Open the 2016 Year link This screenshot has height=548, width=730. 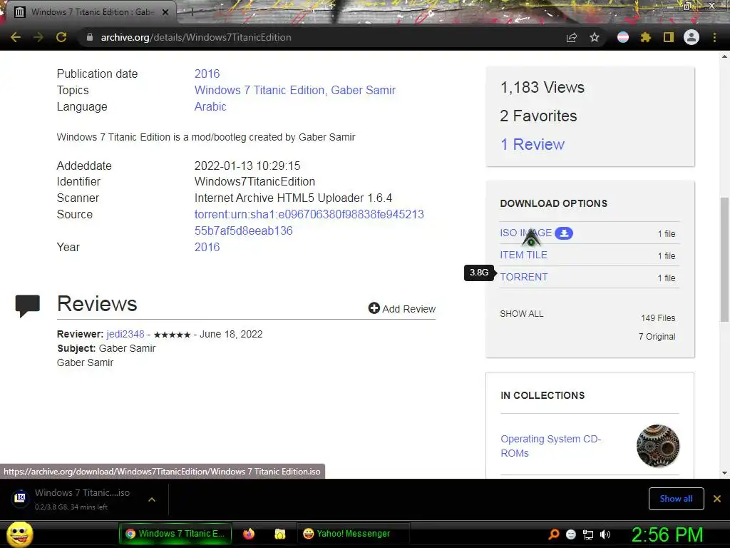207,247
